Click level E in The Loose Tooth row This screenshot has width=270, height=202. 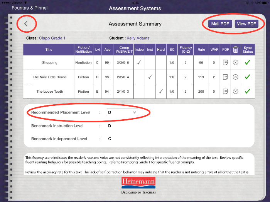[97, 92]
